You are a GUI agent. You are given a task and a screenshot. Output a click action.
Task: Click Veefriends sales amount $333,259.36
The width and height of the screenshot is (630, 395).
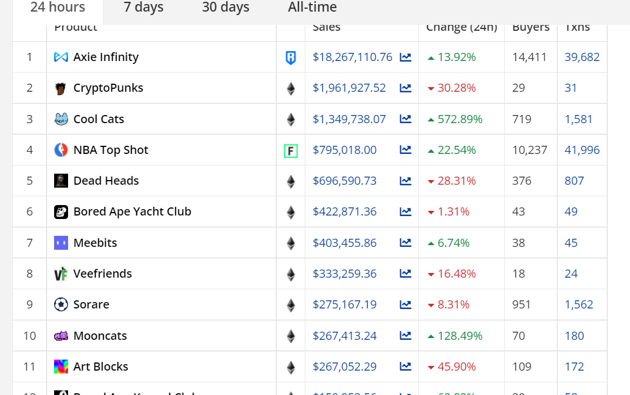(x=344, y=274)
